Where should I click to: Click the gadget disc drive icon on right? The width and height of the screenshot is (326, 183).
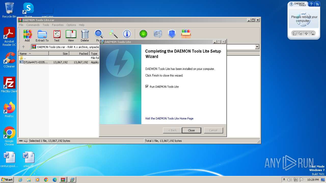tap(313, 34)
